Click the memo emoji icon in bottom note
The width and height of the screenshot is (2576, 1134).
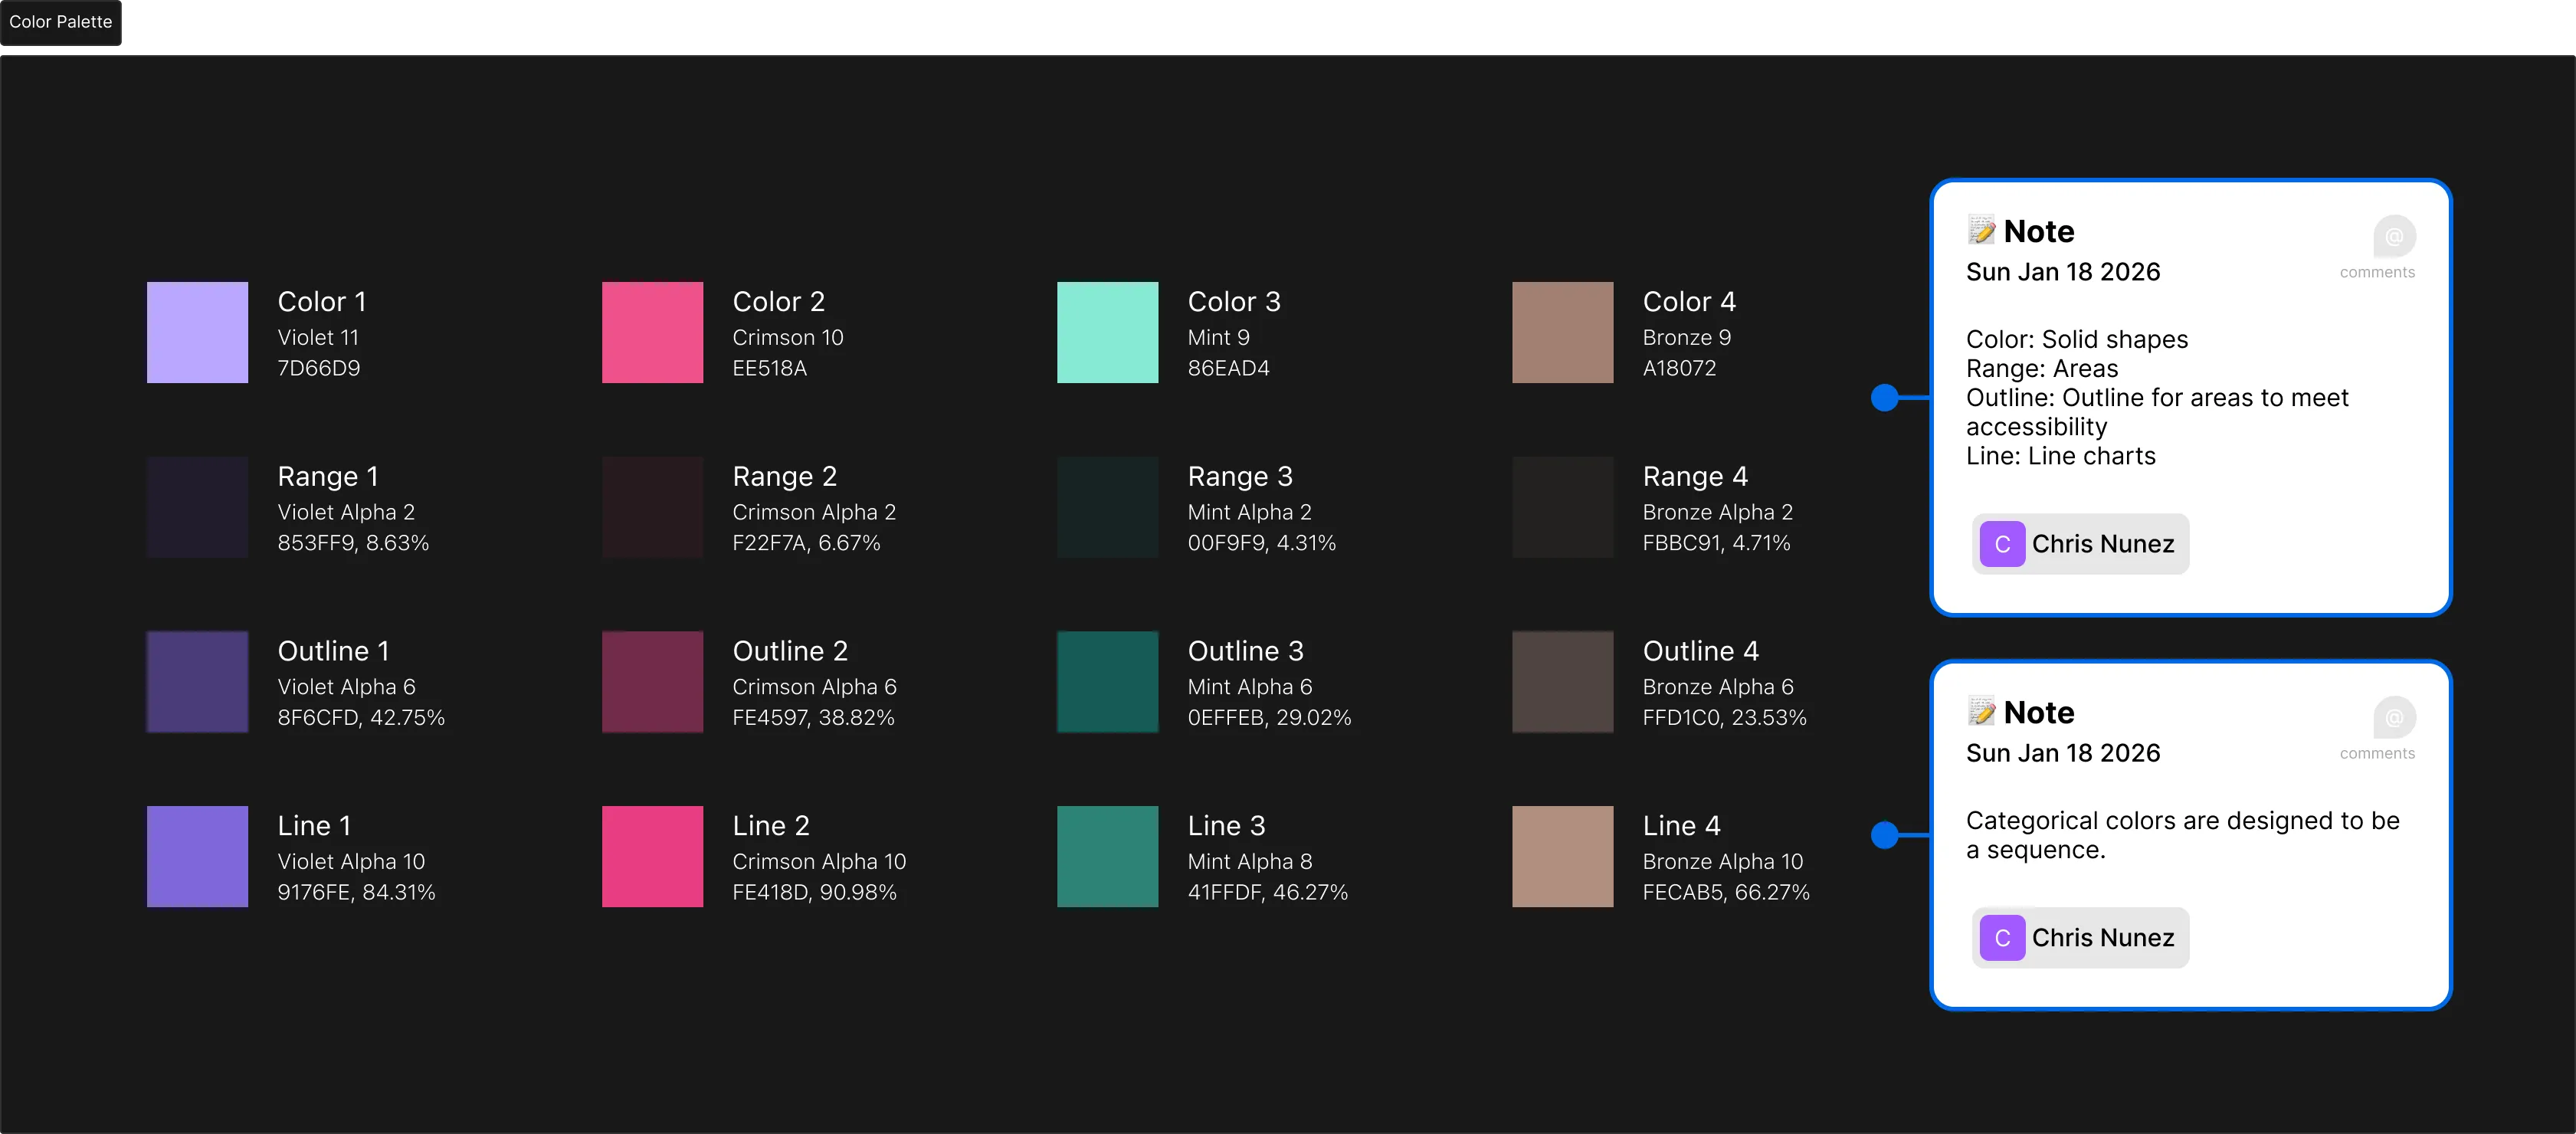1981,711
